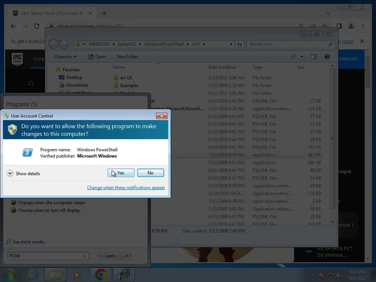The height and width of the screenshot is (282, 376).
Task: Bookmark the page with the star icon
Action: pos(325,26)
